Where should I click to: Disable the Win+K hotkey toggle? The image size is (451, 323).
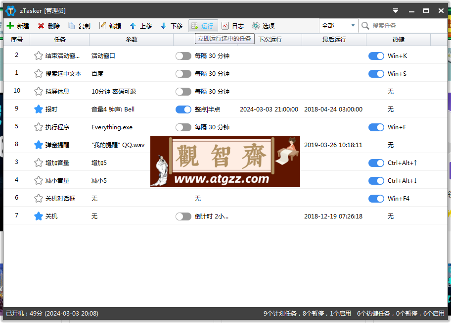(x=376, y=56)
